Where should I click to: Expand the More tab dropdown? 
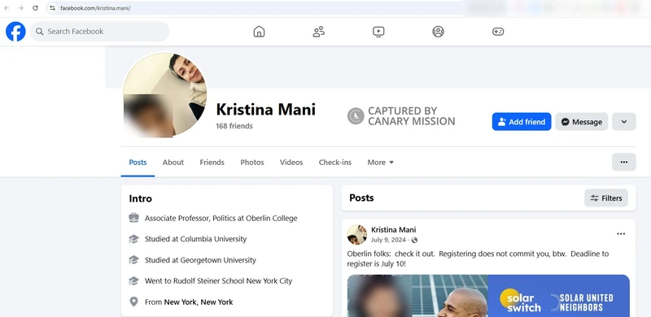click(x=380, y=163)
